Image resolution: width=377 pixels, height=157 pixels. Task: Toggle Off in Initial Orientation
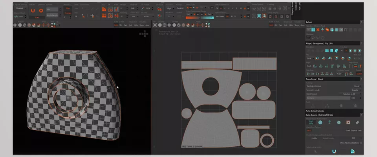pyautogui.click(x=217, y=8)
